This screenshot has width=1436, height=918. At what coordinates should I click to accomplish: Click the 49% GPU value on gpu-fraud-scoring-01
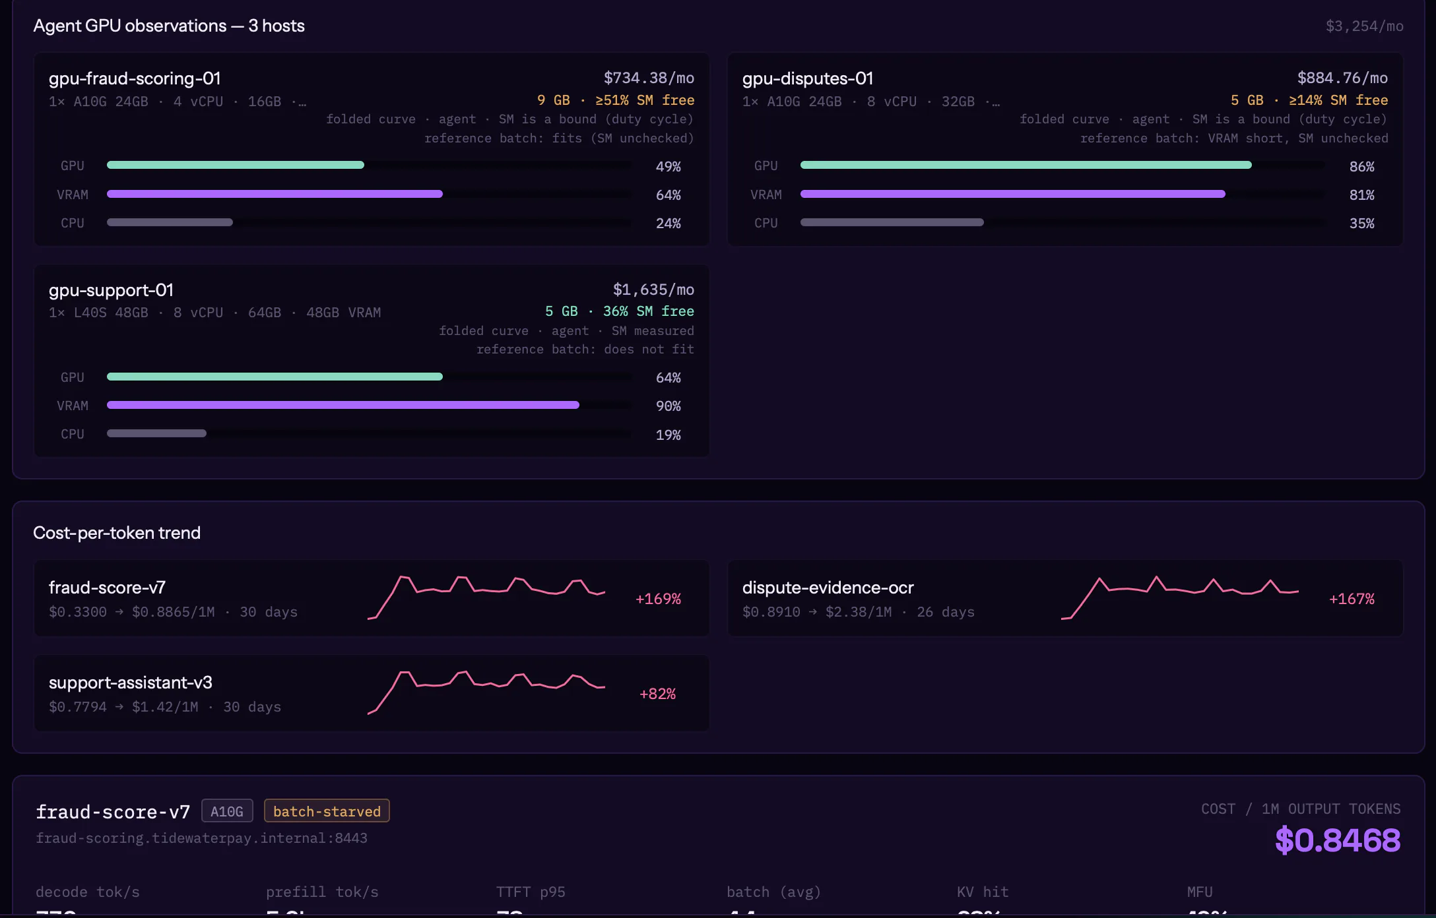pos(668,167)
